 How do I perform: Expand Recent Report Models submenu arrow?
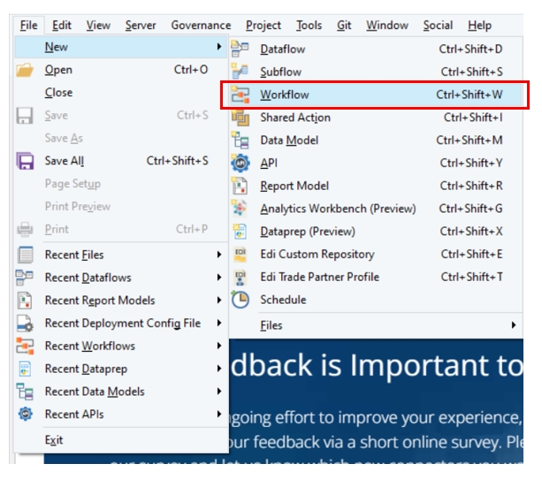[x=219, y=300]
